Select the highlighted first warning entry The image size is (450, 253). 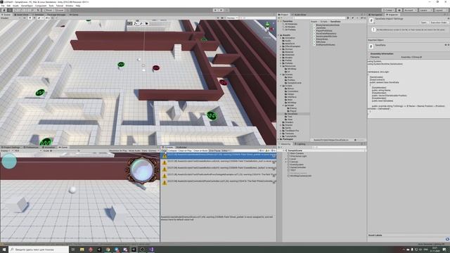[219, 156]
